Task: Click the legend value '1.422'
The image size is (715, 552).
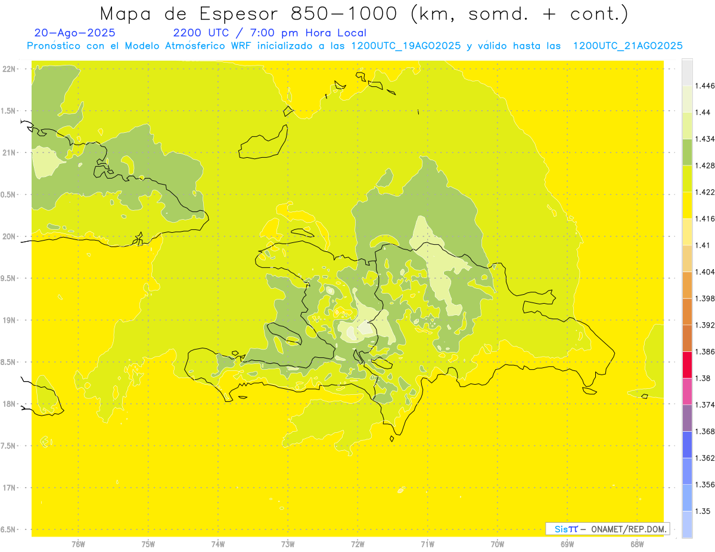Action: [x=704, y=192]
